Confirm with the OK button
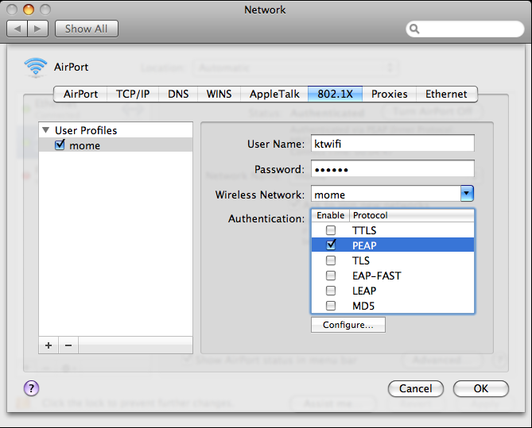This screenshot has height=428, width=532. tap(481, 388)
